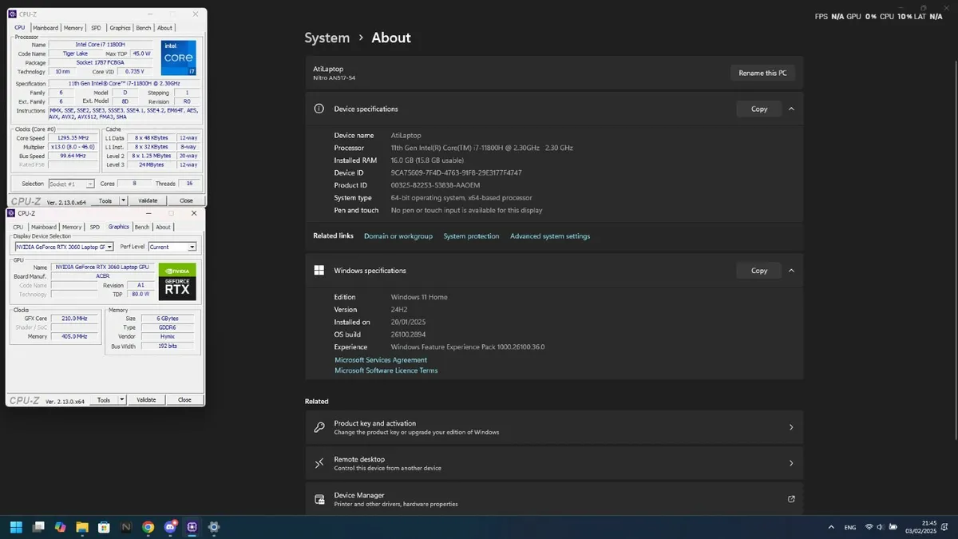958x539 pixels.
Task: Click Validate in lower CPU-Z window
Action: tap(146, 399)
